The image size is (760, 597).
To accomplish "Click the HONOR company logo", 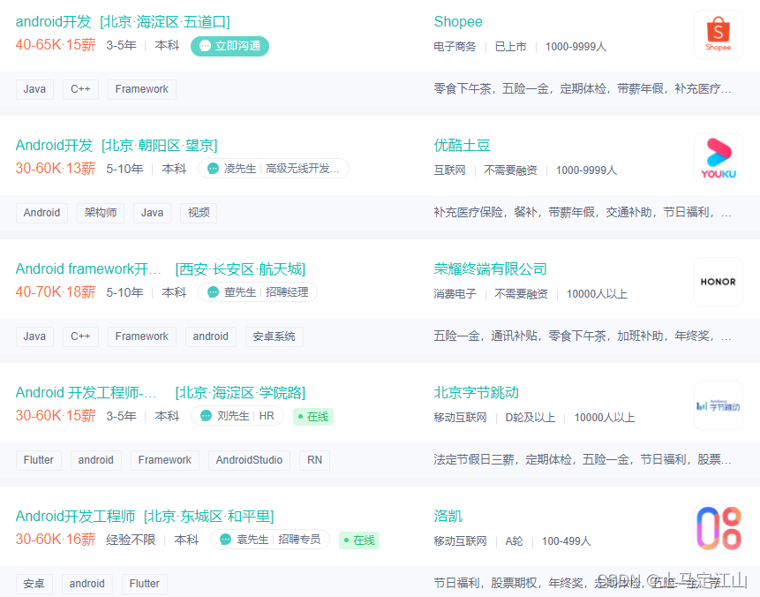I will click(719, 282).
